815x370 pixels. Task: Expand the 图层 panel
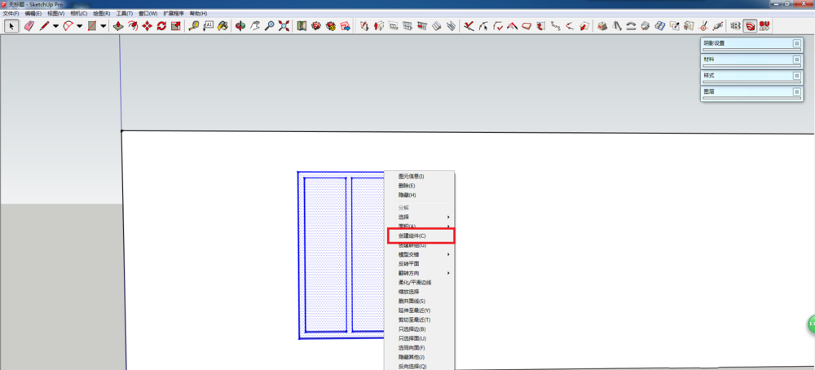tap(797, 92)
